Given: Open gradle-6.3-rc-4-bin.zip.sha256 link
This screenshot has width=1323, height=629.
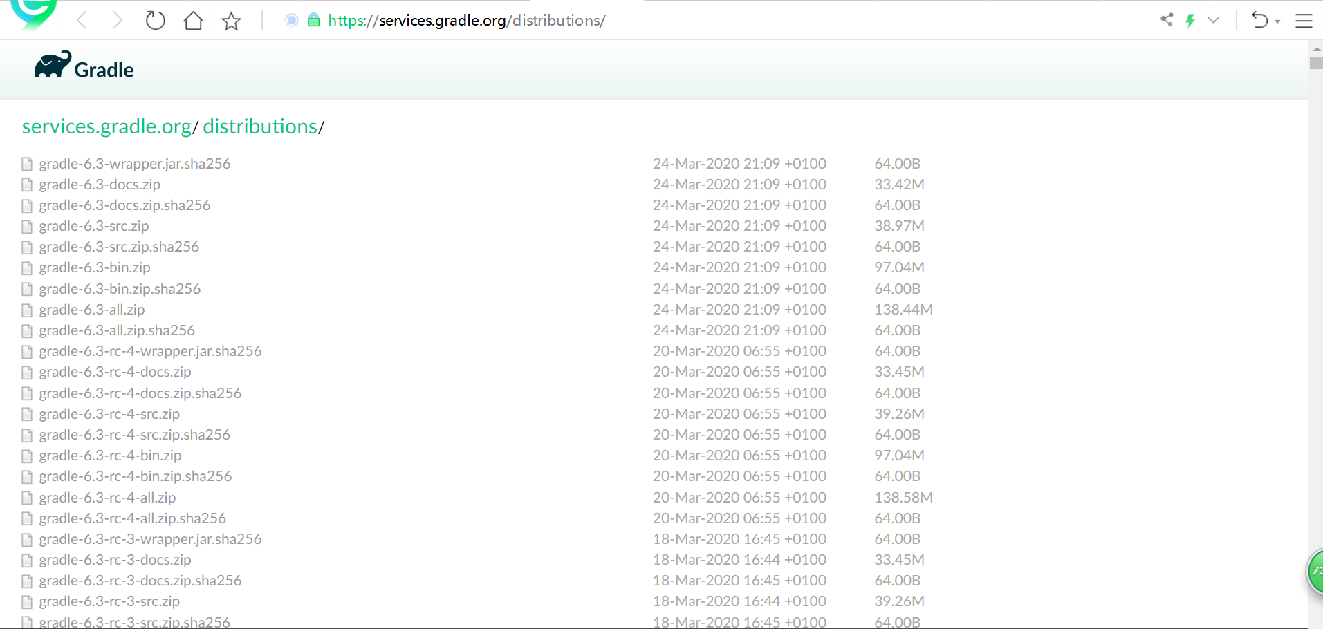Looking at the screenshot, I should pos(136,476).
